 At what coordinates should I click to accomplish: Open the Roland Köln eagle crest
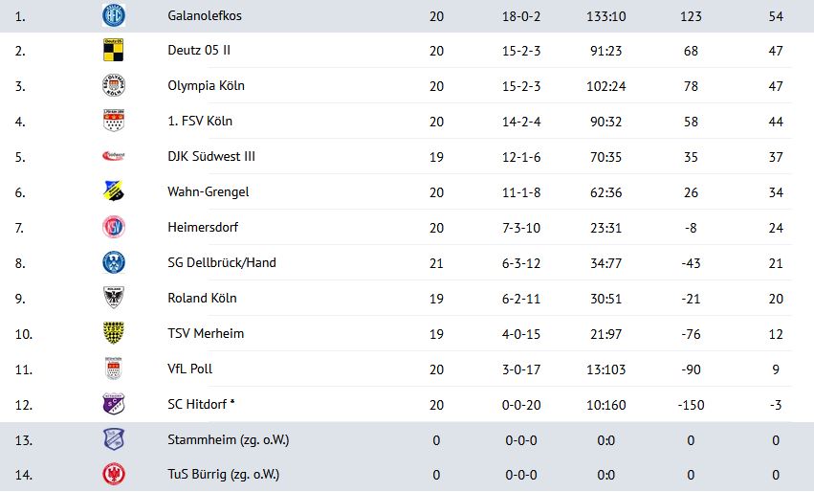point(114,298)
